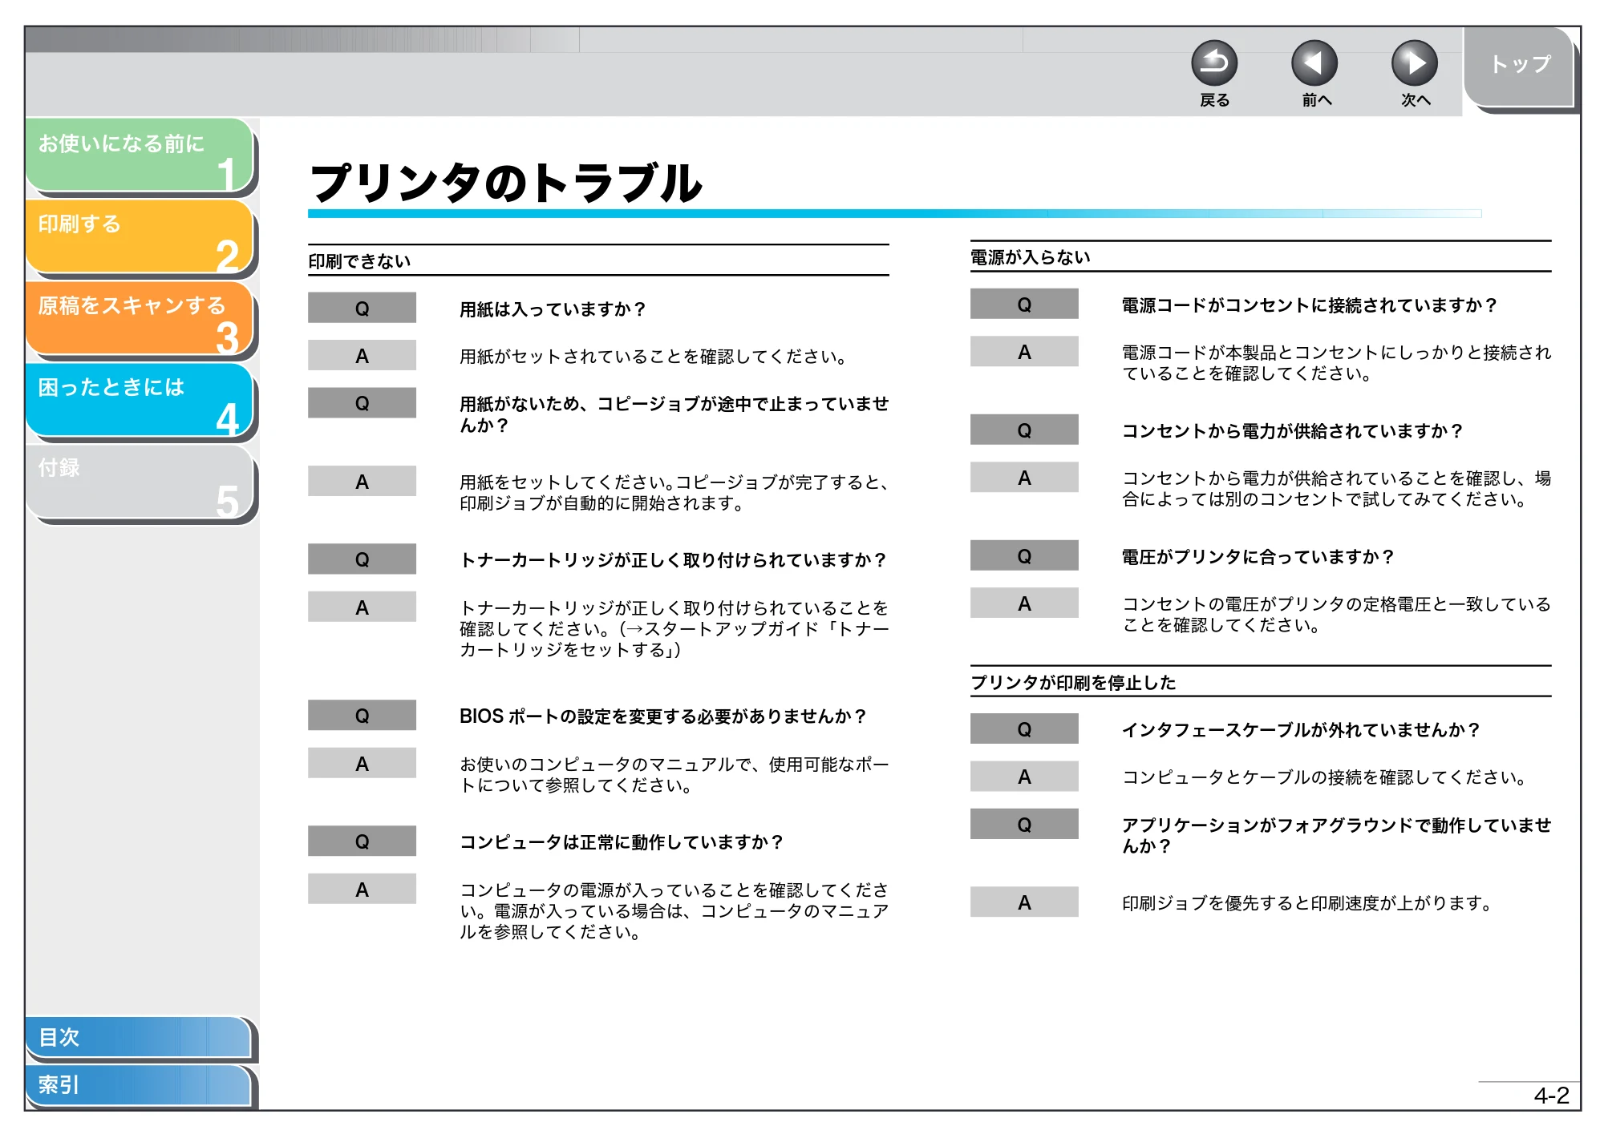Click question BIOS ポートの設定を変更する必要がありませんか？
Viewport: 1604px width, 1134px height.
click(x=662, y=716)
